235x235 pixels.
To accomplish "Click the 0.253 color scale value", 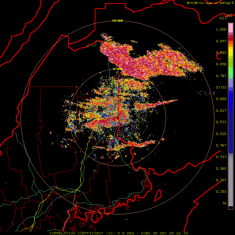I will (221, 192).
